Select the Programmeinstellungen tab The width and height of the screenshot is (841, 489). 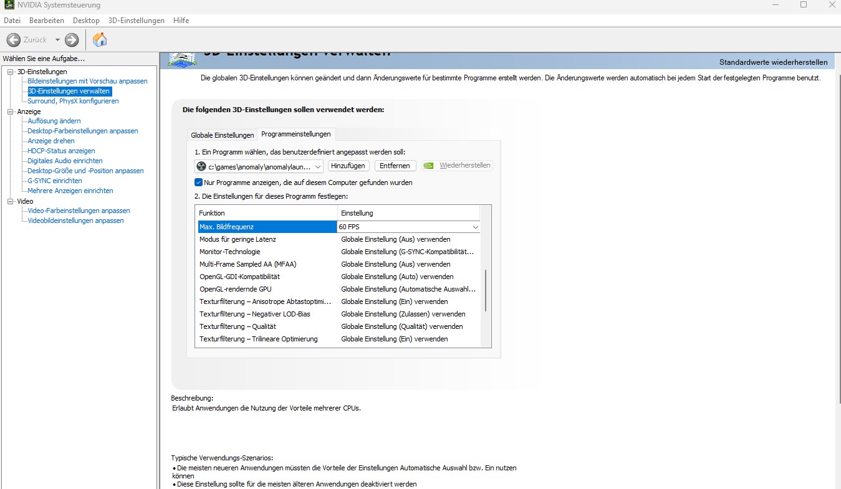coord(296,134)
